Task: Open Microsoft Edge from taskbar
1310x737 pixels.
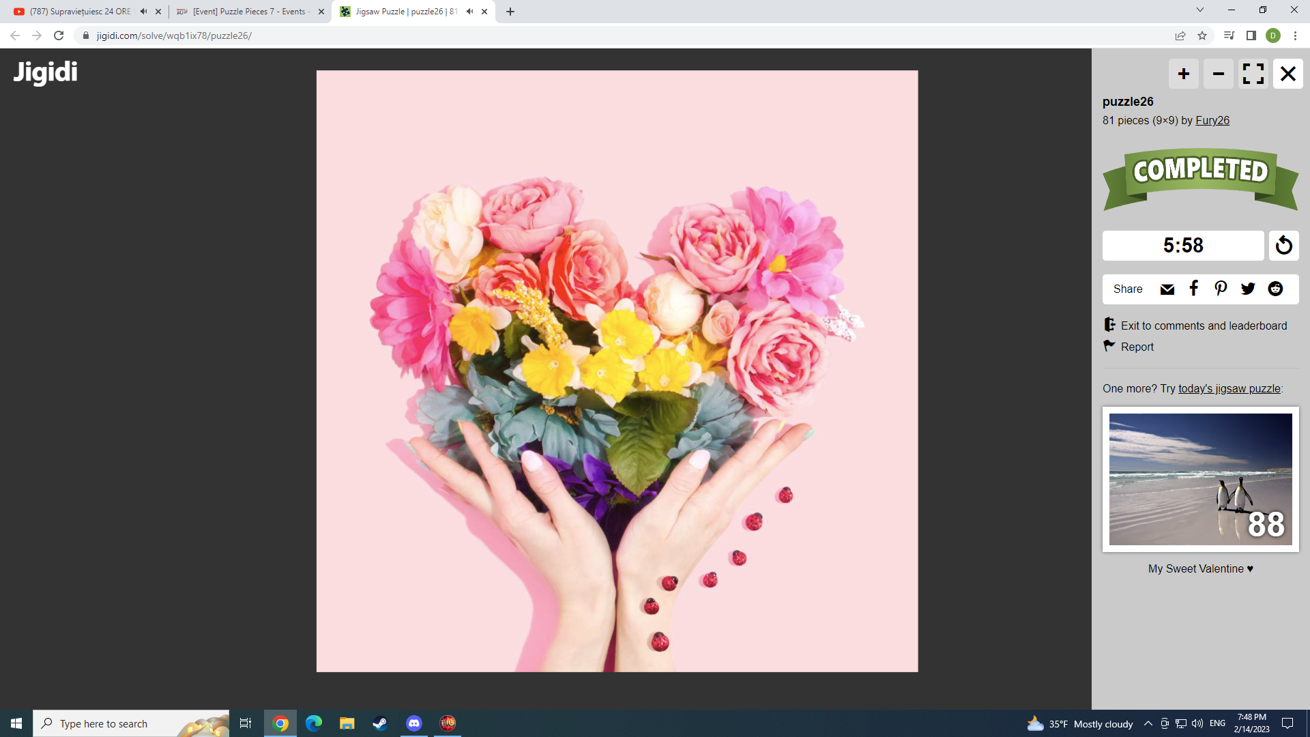Action: point(314,723)
